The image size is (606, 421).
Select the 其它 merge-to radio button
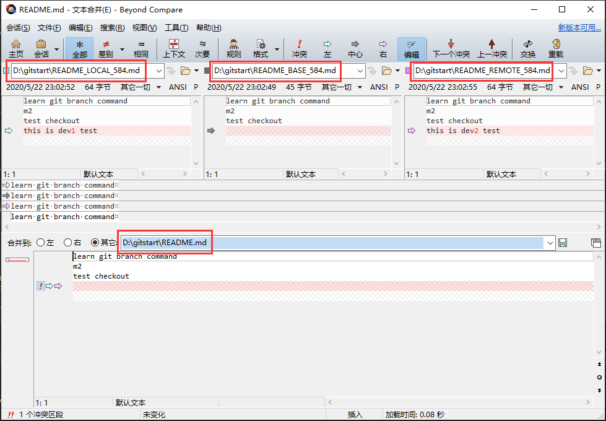[95, 243]
